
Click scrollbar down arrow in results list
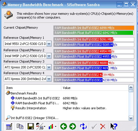coord(131,118)
